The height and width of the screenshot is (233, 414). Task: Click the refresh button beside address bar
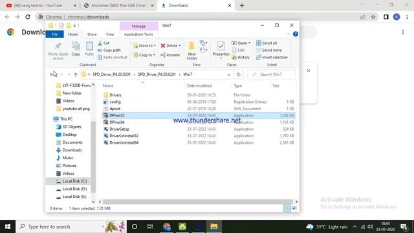pos(239,74)
